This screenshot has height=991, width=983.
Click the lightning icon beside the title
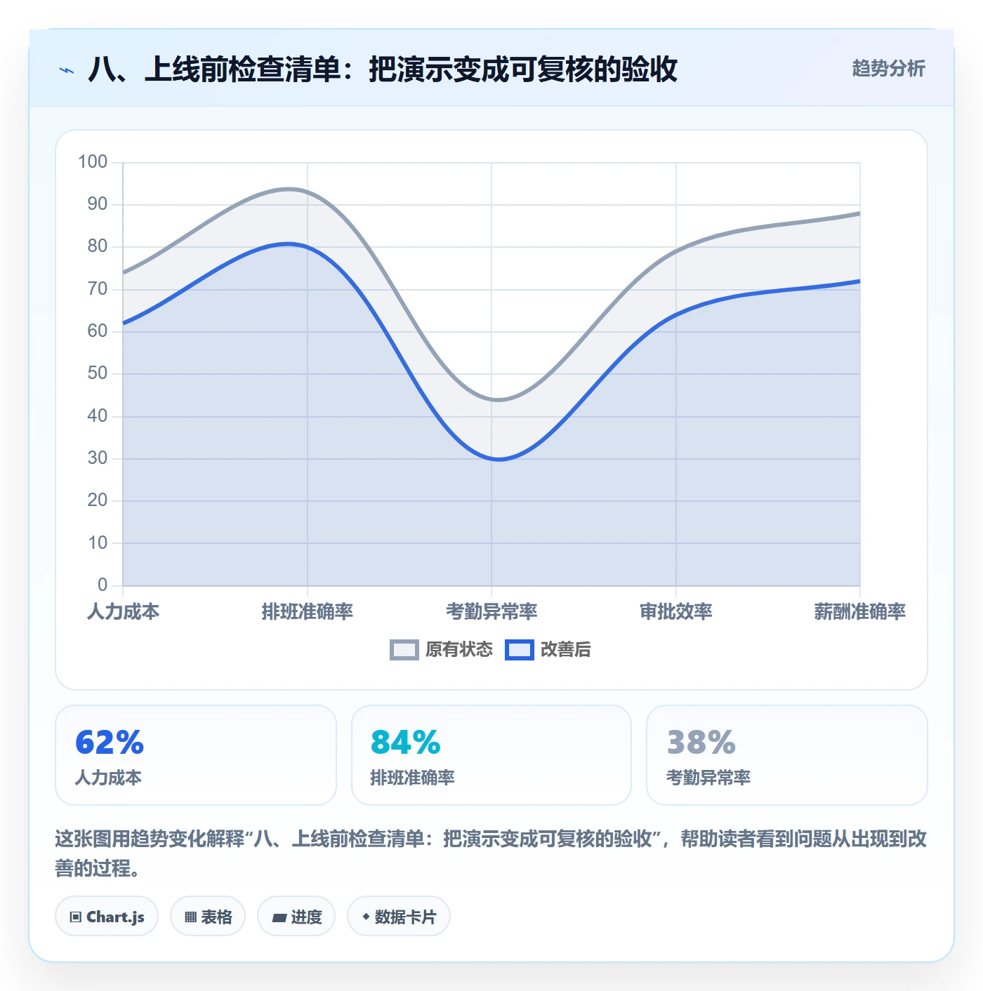[67, 70]
